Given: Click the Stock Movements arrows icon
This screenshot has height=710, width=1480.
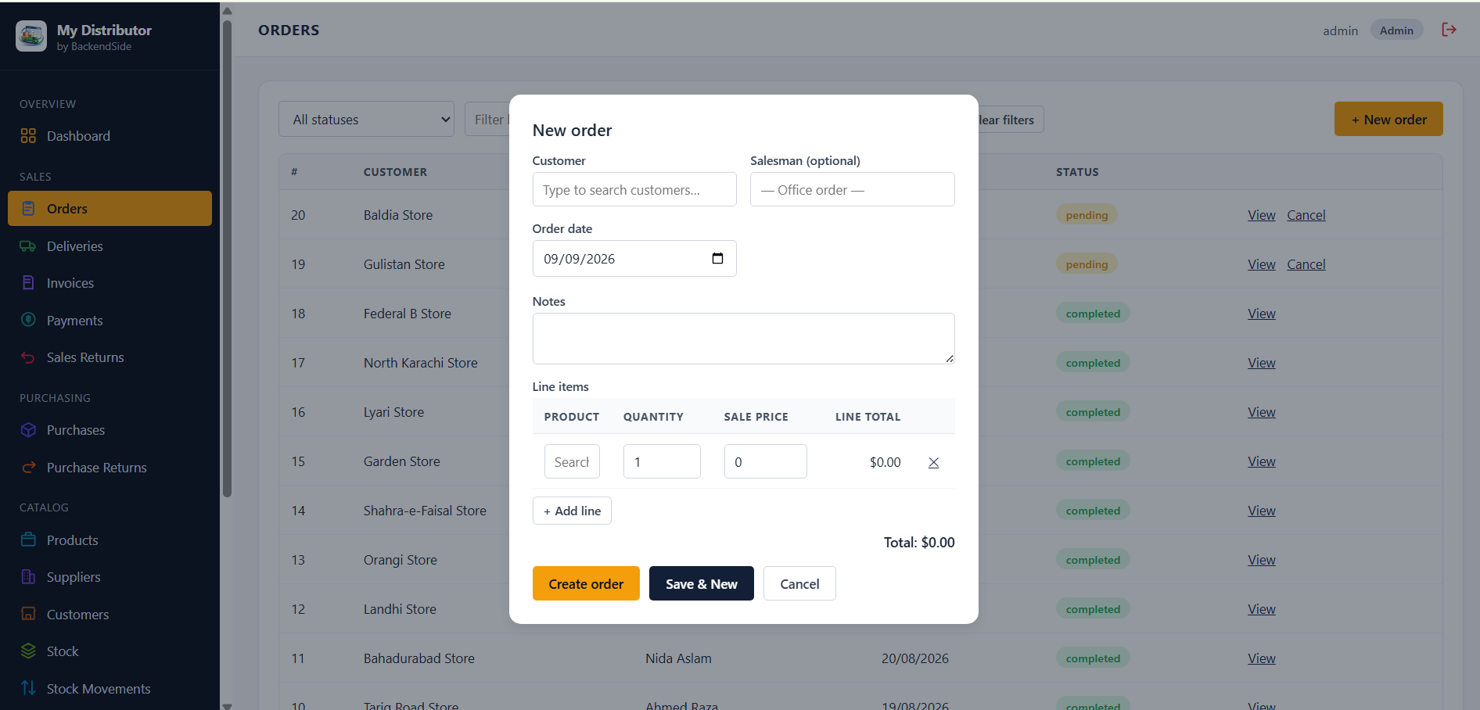Looking at the screenshot, I should pos(28,688).
